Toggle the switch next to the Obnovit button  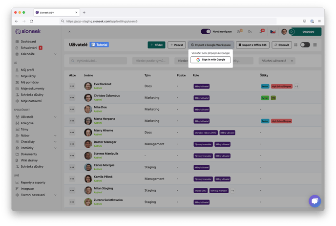(x=305, y=45)
